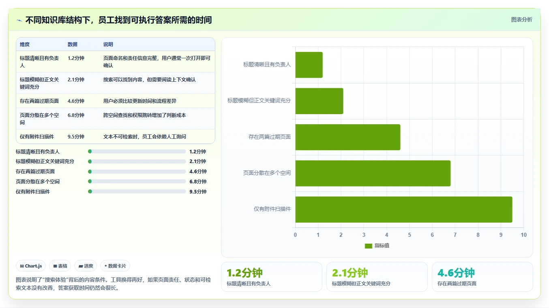Click the page title about 不同知识库结构

pos(118,20)
